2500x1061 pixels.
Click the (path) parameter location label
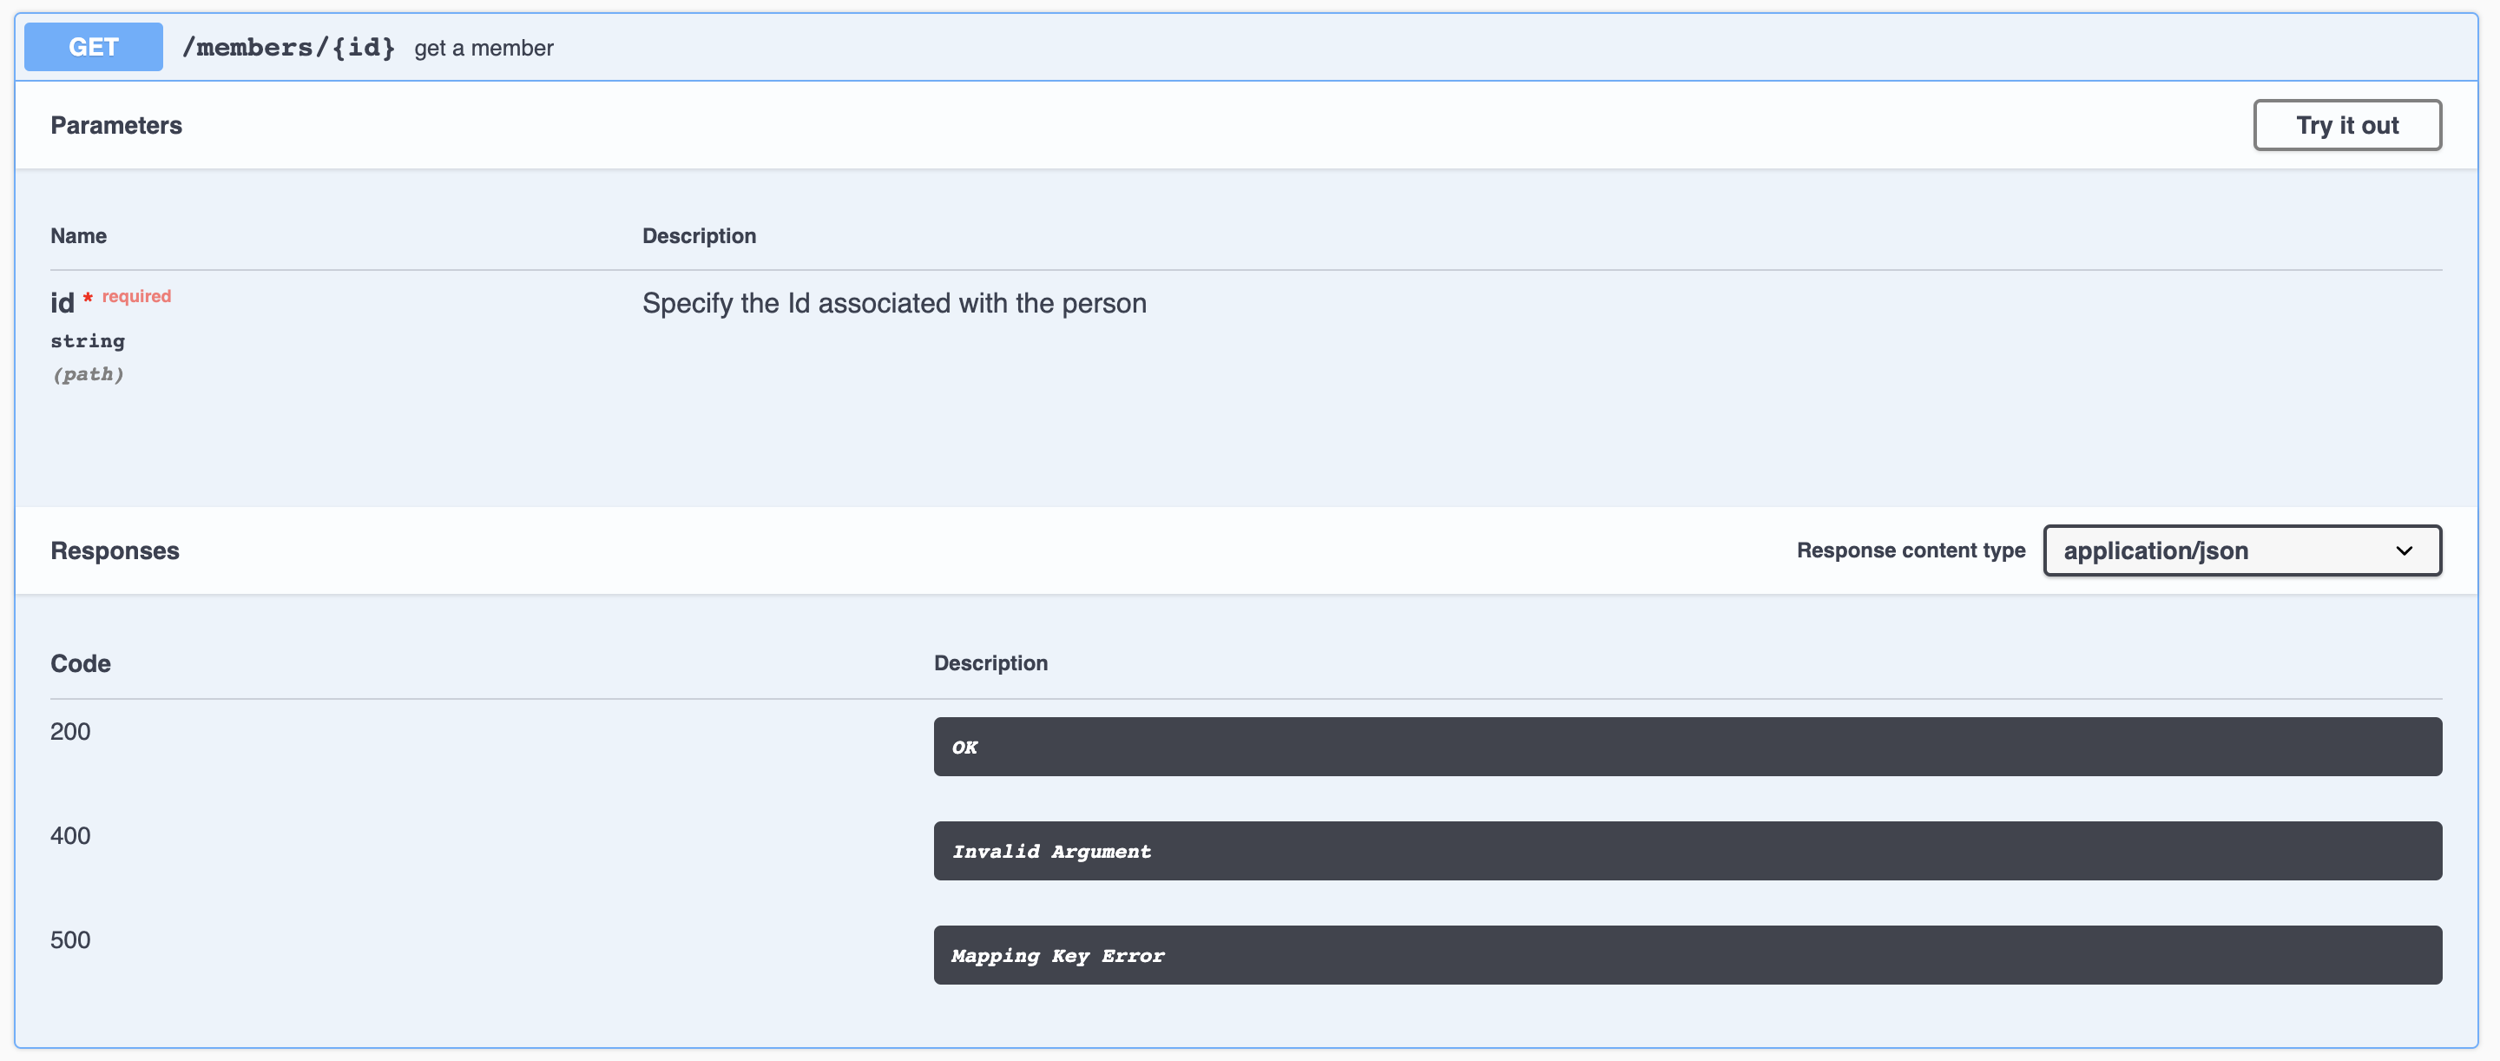pos(88,373)
